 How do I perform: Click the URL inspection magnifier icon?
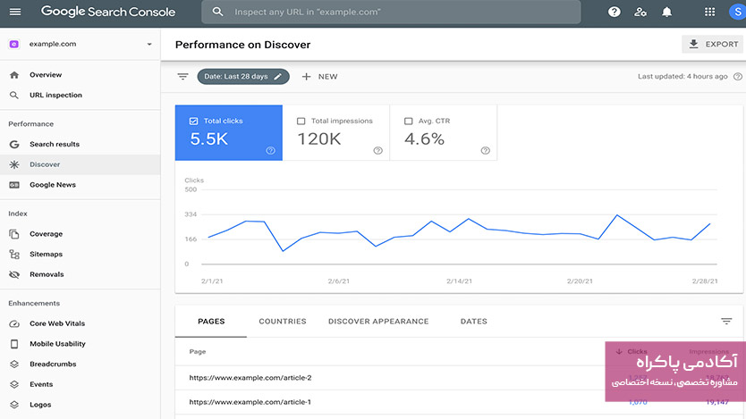(x=14, y=95)
